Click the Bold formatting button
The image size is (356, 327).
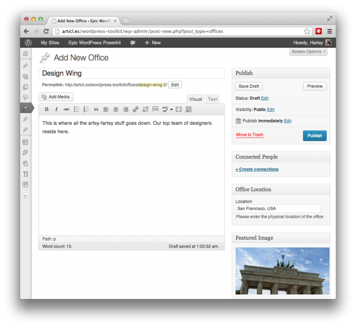47,109
